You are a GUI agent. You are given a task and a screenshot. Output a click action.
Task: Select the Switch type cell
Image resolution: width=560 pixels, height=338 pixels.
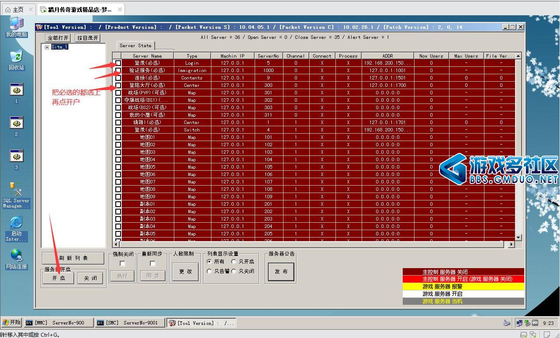click(192, 130)
